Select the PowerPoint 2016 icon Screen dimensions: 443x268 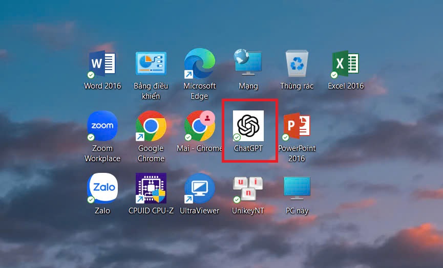297,126
